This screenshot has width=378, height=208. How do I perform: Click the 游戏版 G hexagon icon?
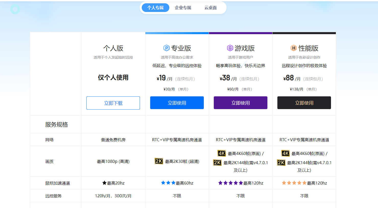230,48
